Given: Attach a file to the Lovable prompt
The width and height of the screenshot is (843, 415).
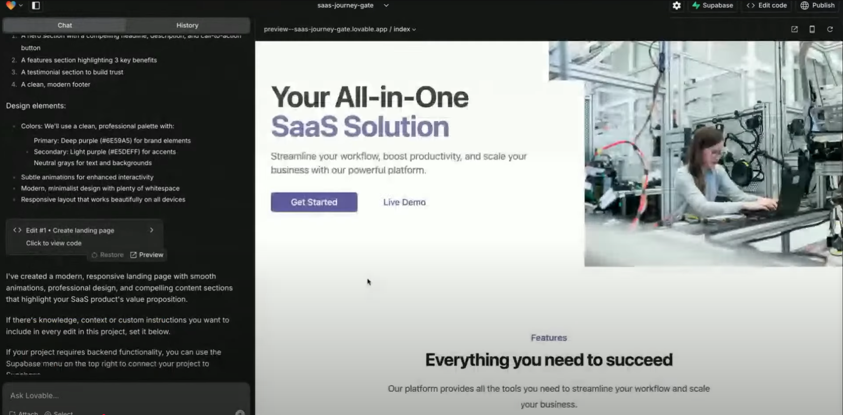Looking at the screenshot, I should 24,413.
